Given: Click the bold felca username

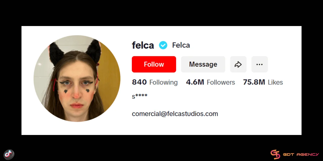Looking at the screenshot, I should (143, 45).
